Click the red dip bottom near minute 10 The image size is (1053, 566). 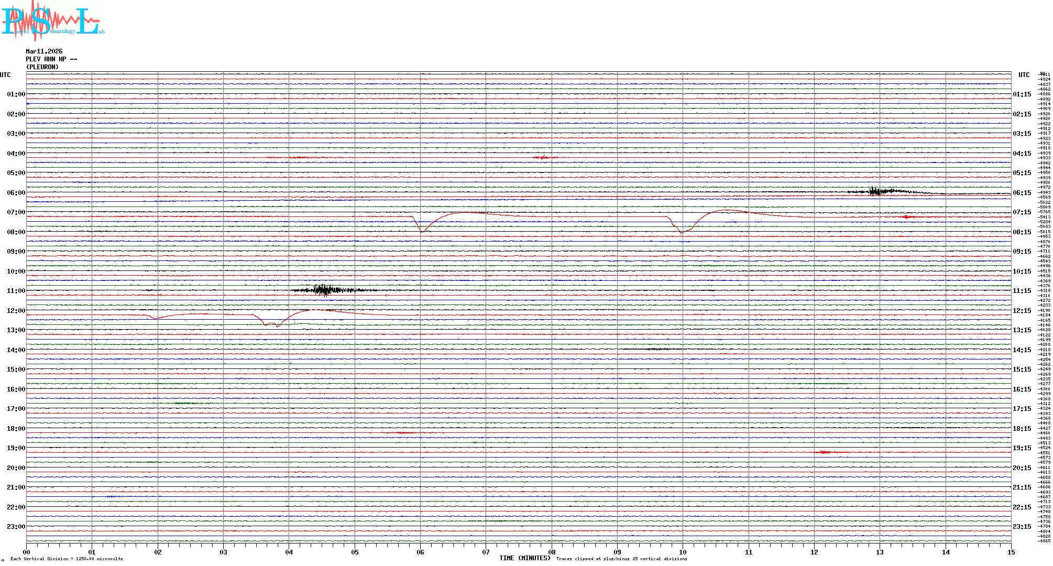click(682, 232)
